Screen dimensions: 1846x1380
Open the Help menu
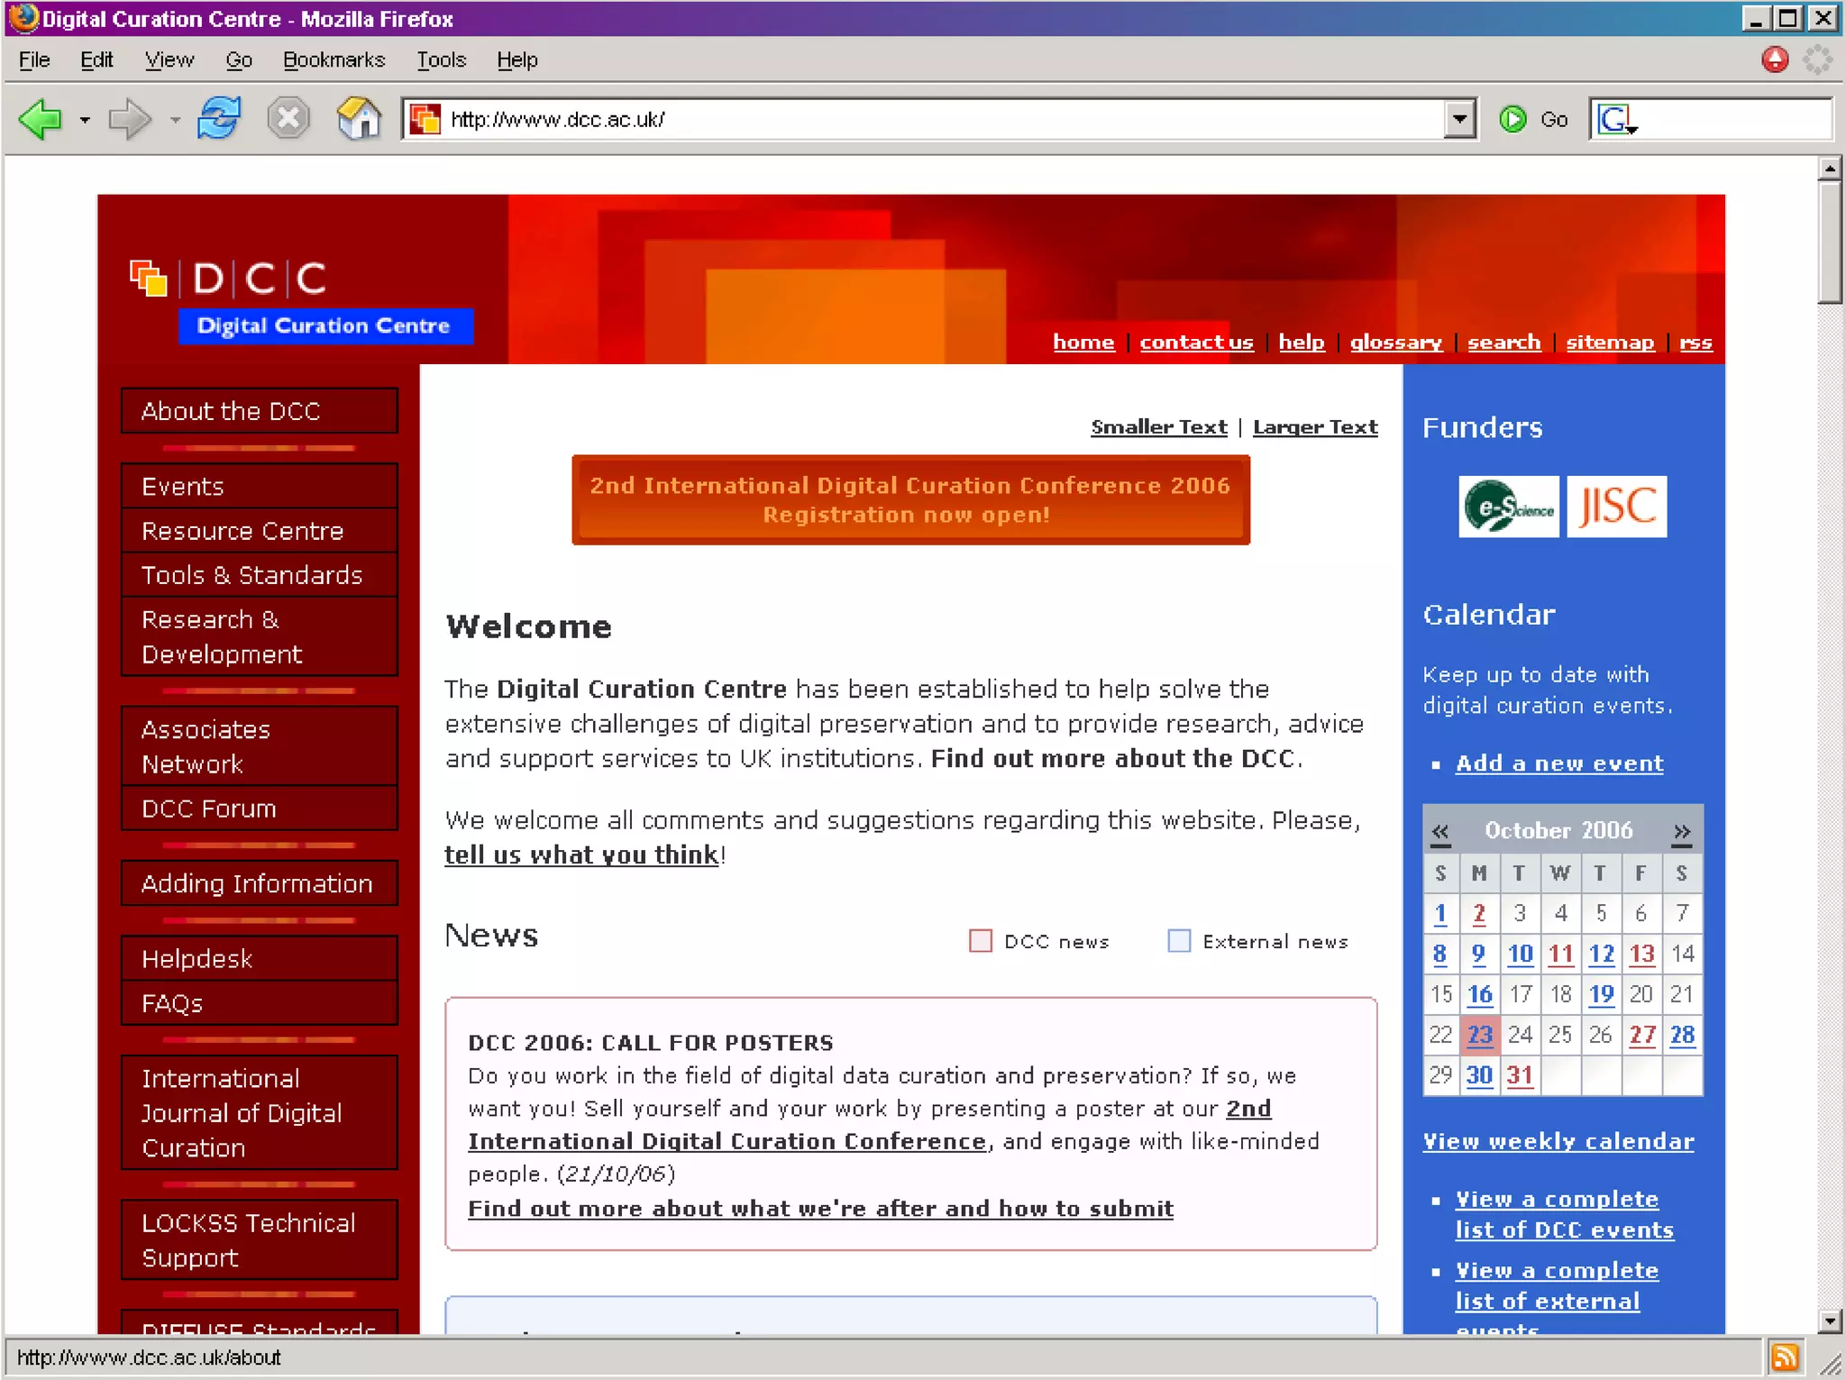(x=516, y=59)
